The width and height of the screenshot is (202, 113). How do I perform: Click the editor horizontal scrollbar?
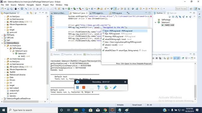point(80,50)
